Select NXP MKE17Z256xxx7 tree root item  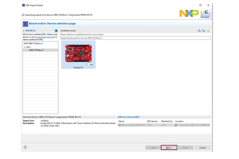tap(33, 43)
